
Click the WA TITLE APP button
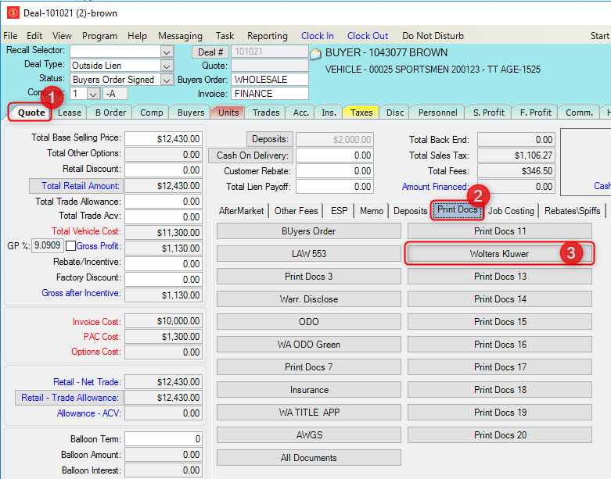pyautogui.click(x=308, y=413)
